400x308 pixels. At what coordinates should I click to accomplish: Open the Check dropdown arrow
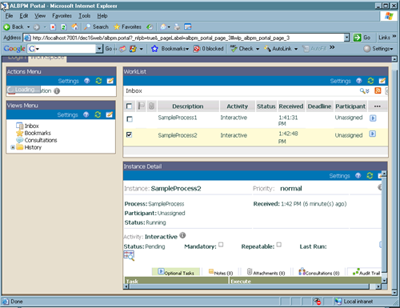click(x=258, y=49)
